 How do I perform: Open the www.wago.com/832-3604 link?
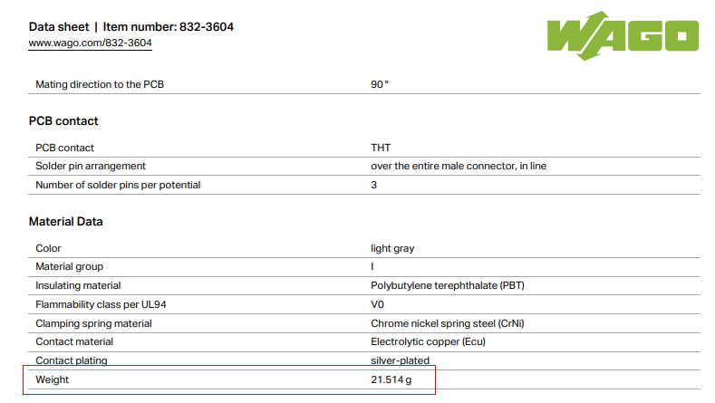tap(90, 43)
